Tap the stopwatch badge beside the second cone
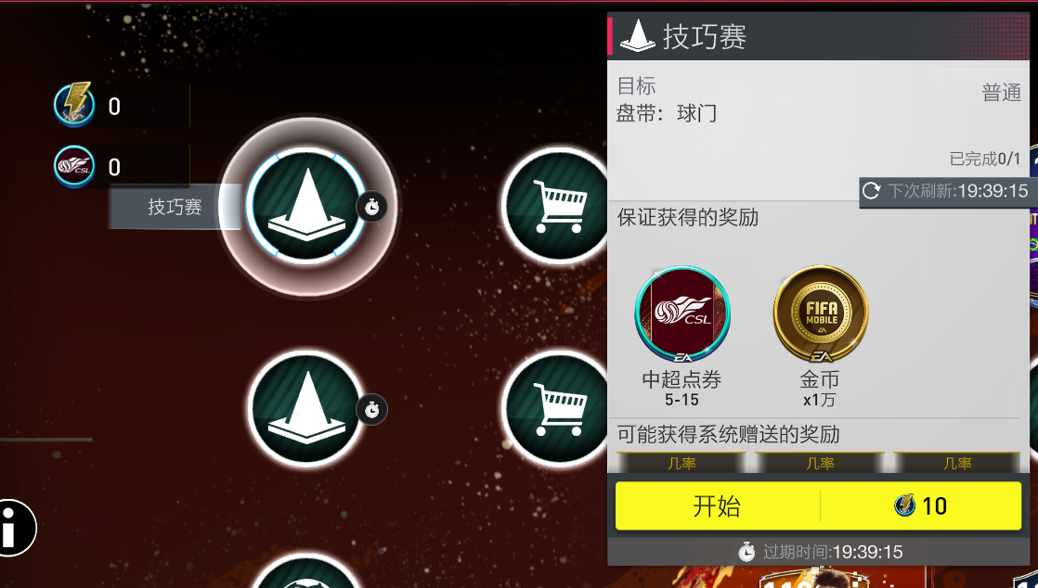The image size is (1038, 588). click(372, 410)
